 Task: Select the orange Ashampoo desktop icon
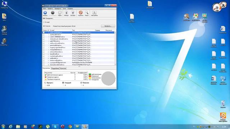pos(223,117)
